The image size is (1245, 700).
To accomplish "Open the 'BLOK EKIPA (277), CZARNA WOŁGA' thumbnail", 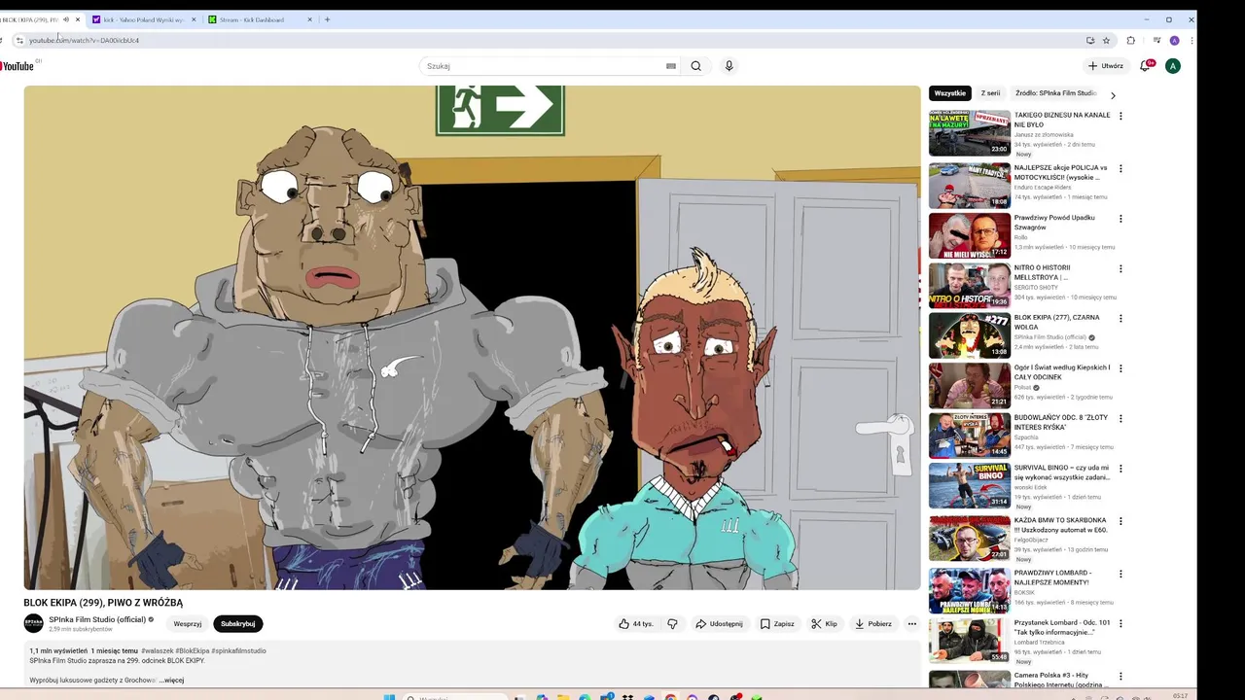I will [x=969, y=335].
